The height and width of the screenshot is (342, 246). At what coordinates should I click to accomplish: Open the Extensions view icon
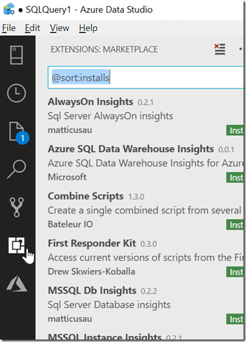coord(17,245)
